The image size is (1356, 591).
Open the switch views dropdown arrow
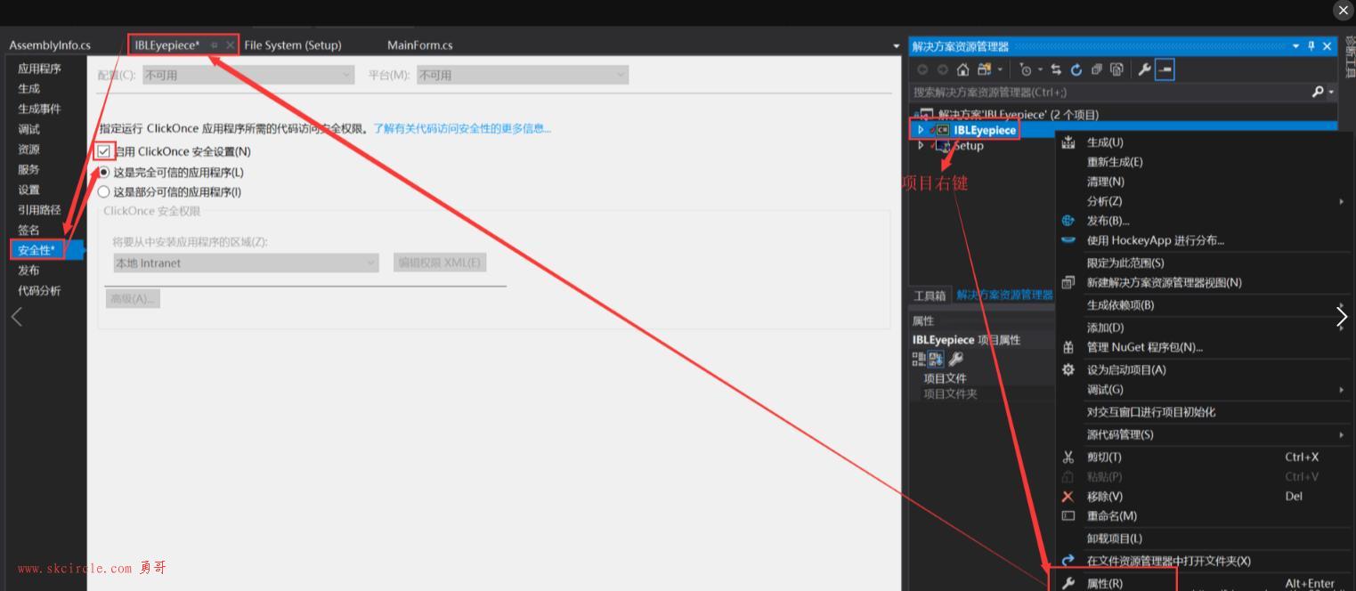point(1000,69)
